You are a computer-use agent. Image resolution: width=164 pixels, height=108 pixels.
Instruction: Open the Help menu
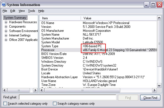point(41,11)
